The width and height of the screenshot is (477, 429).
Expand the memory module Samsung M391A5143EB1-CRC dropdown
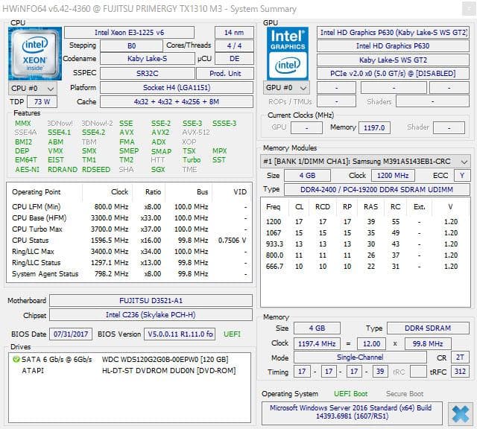[x=365, y=162]
